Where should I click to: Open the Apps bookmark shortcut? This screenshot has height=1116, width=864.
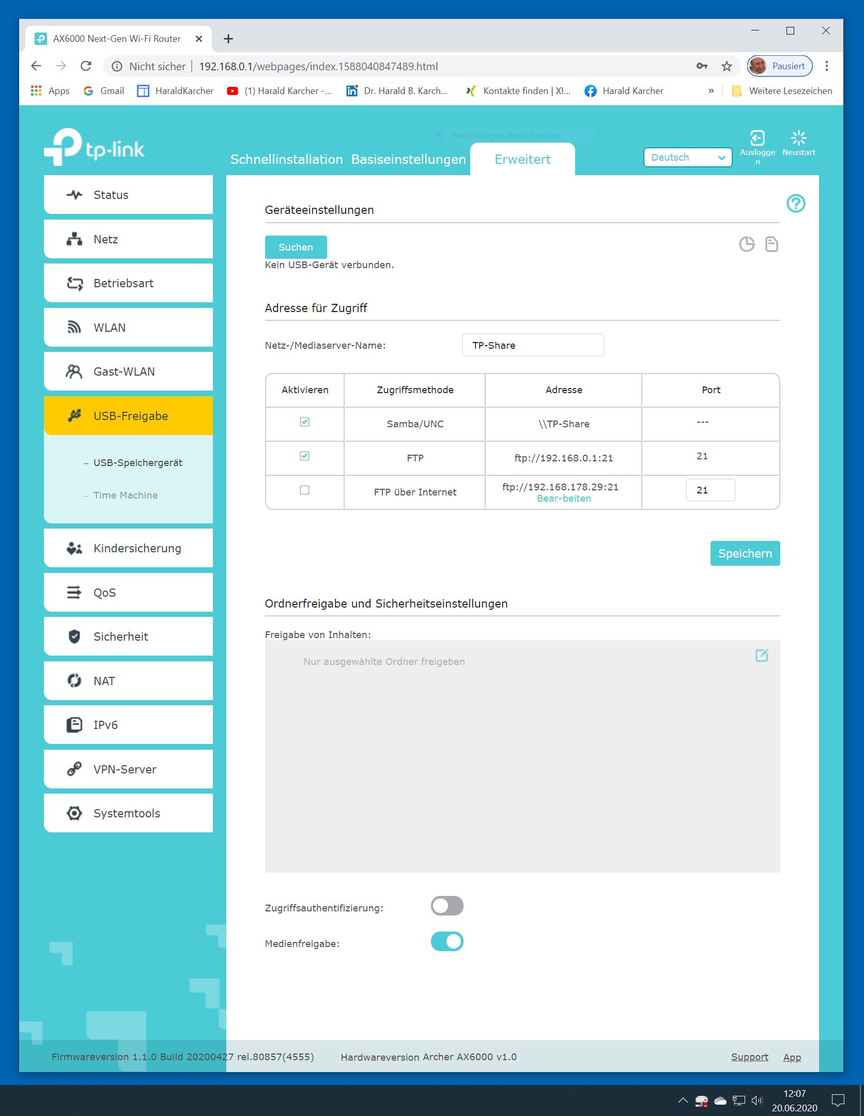point(50,91)
